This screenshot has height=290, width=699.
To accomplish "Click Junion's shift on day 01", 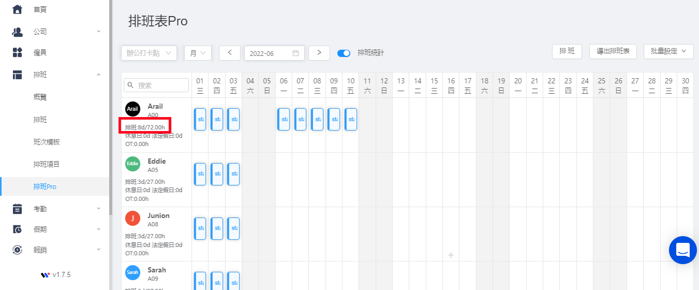I will click(200, 228).
